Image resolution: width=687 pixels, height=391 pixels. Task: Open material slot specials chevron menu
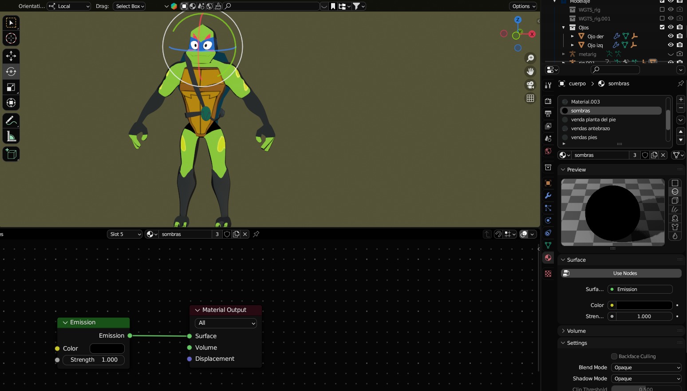click(x=681, y=120)
